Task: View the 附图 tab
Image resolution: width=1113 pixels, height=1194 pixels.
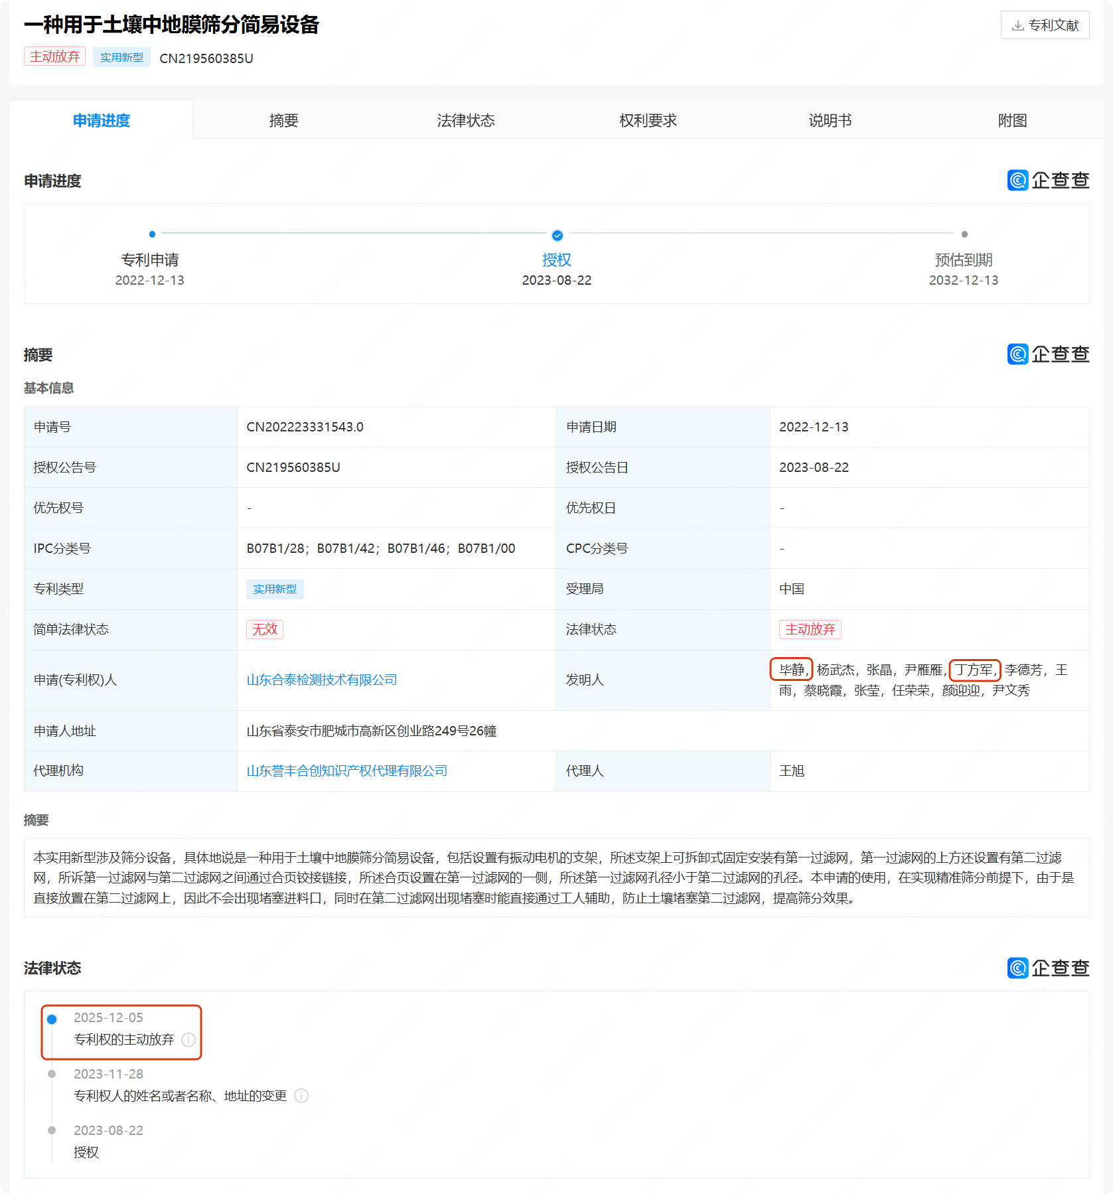Action: (1012, 120)
